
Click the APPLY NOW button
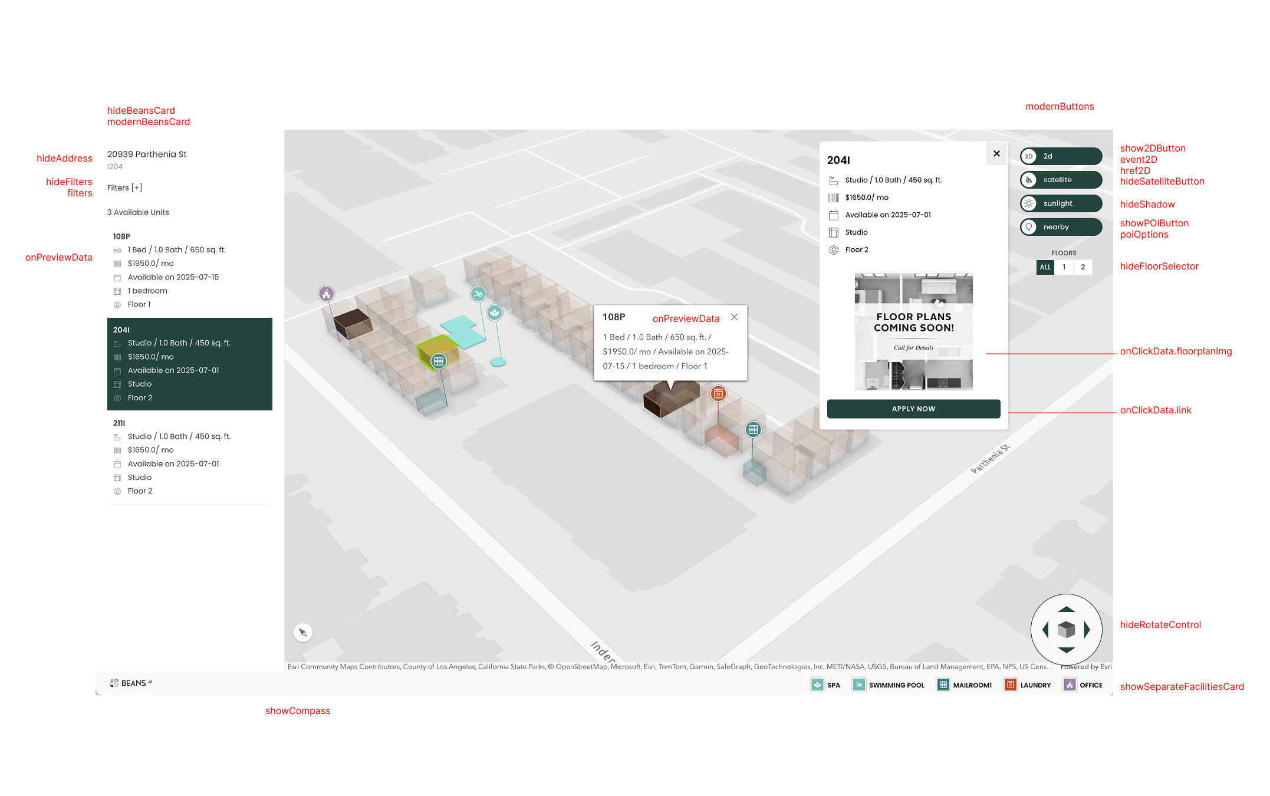(x=913, y=409)
